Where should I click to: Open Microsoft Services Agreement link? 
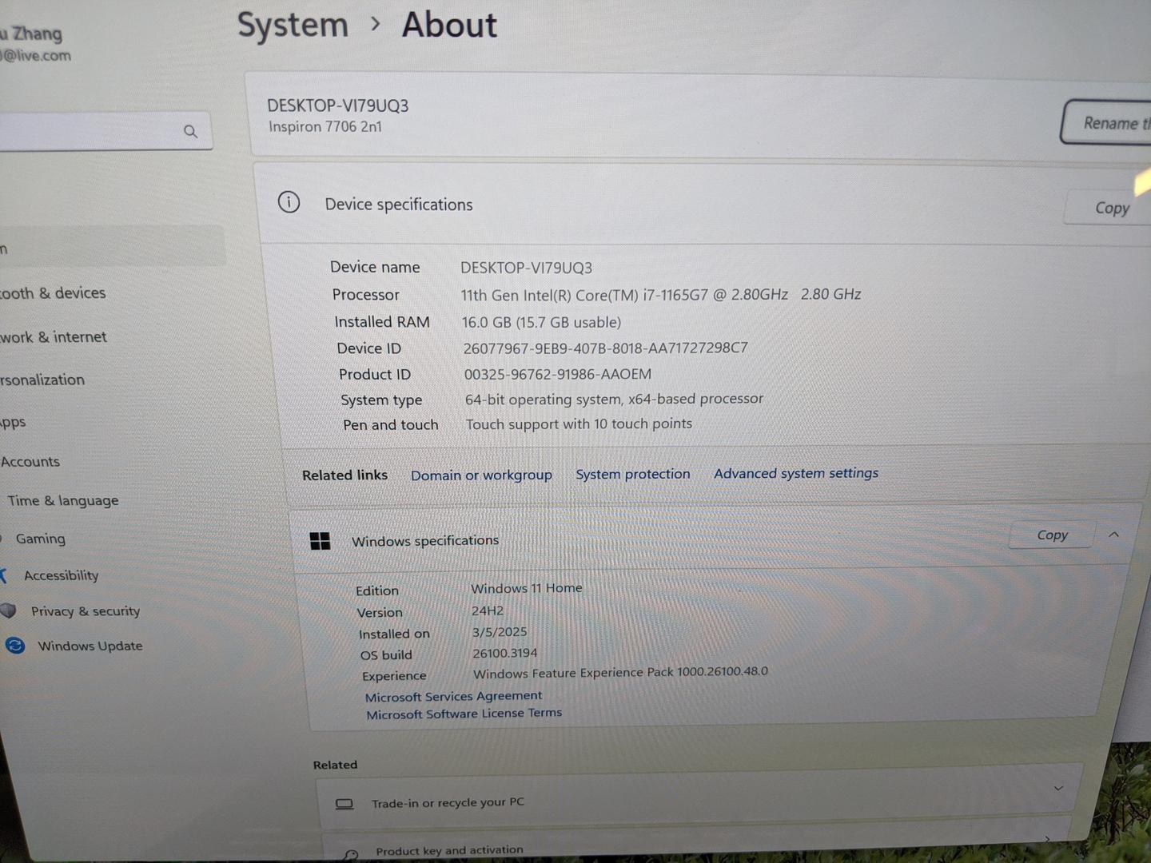coord(453,696)
